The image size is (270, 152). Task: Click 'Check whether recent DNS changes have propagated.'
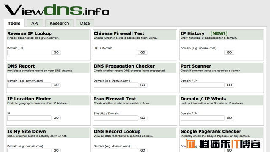[x=130, y=71]
